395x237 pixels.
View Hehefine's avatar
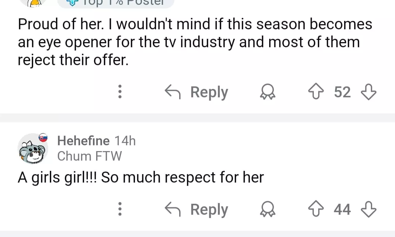pos(33,148)
